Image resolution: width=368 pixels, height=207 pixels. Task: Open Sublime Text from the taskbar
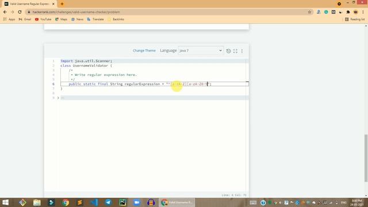pos(80,202)
